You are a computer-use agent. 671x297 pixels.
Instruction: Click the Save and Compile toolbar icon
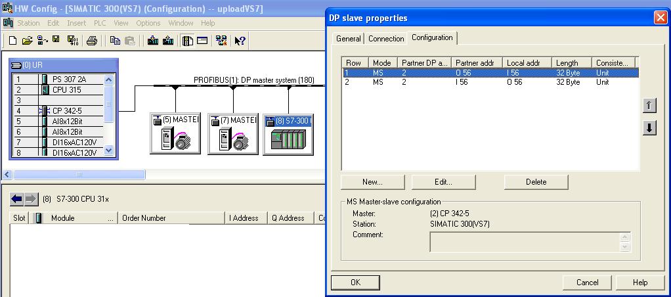pyautogui.click(x=73, y=41)
